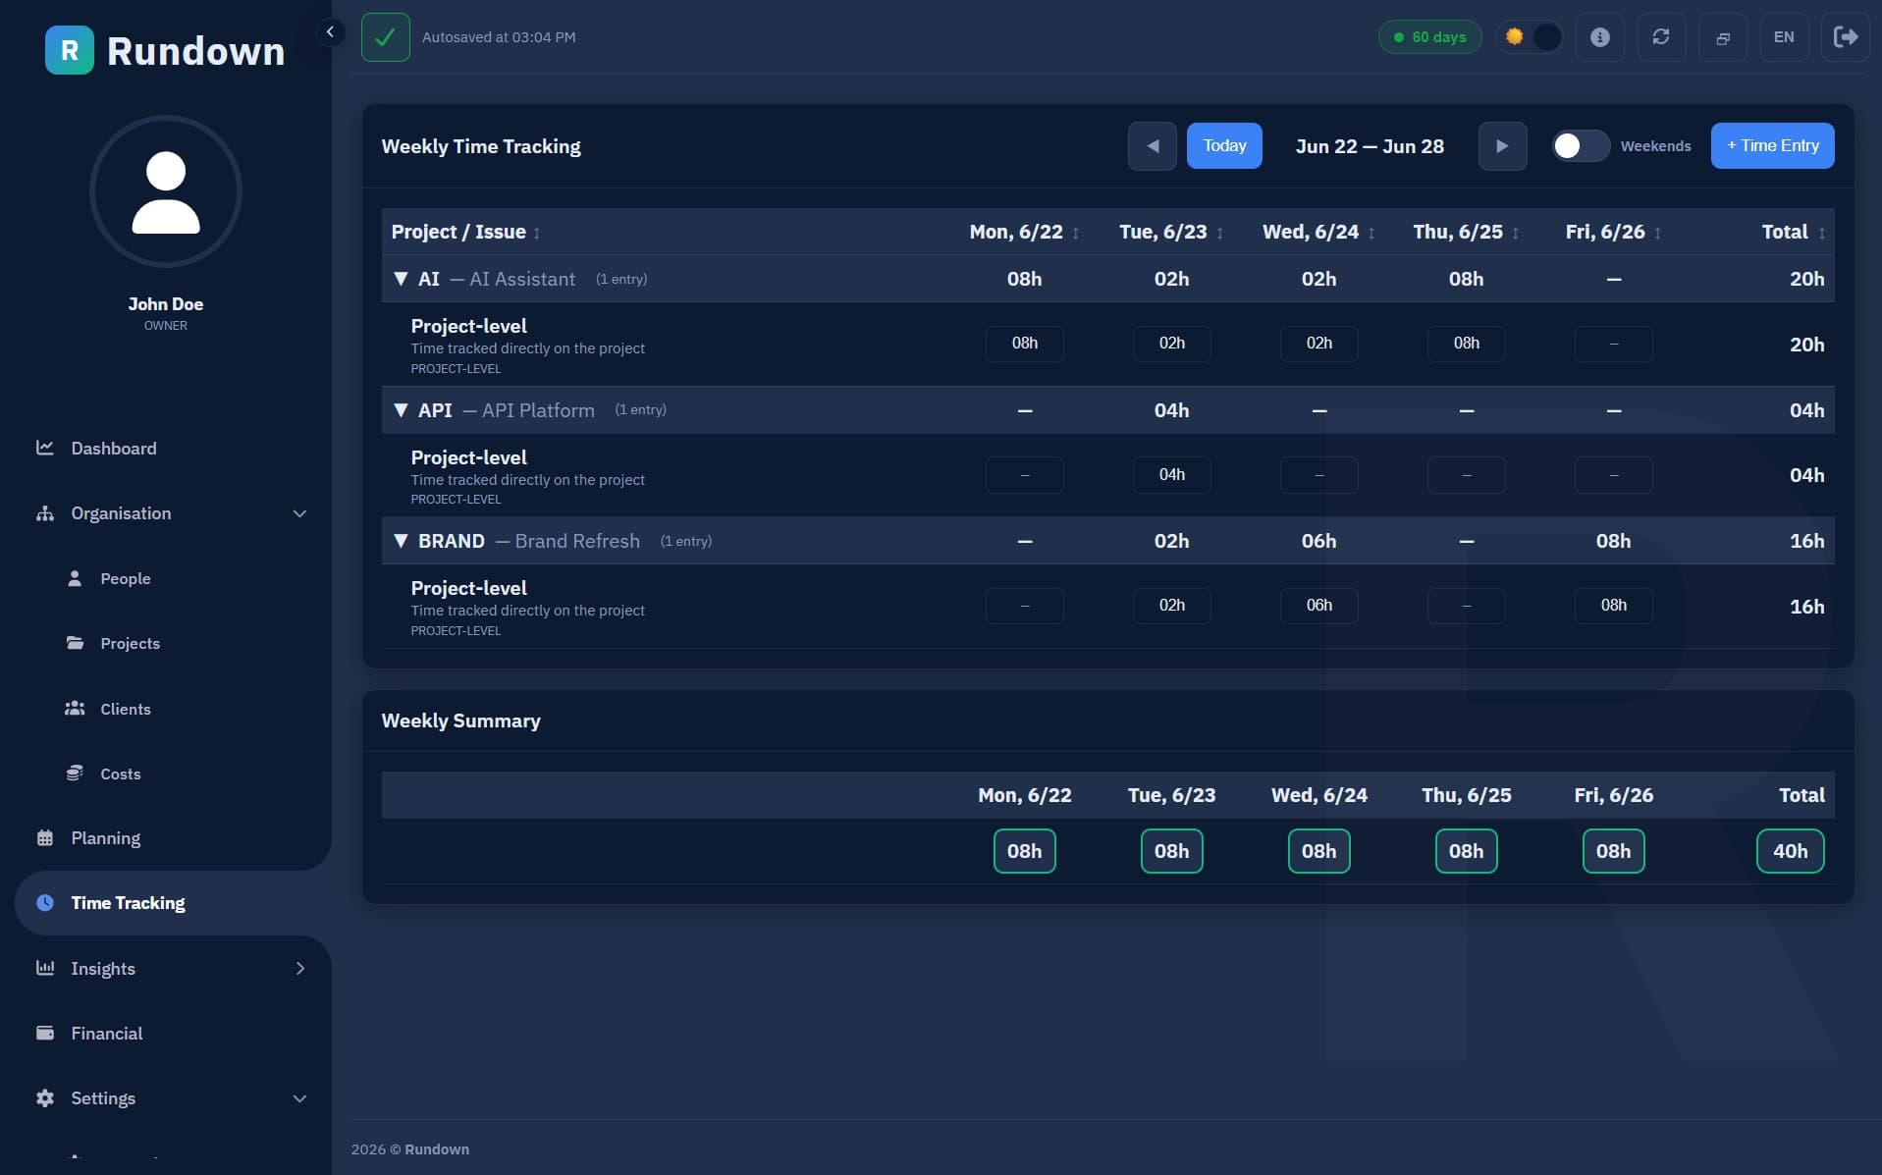Sort by Fri, 6/26 column arrows
The height and width of the screenshot is (1175, 1882).
[x=1658, y=233]
